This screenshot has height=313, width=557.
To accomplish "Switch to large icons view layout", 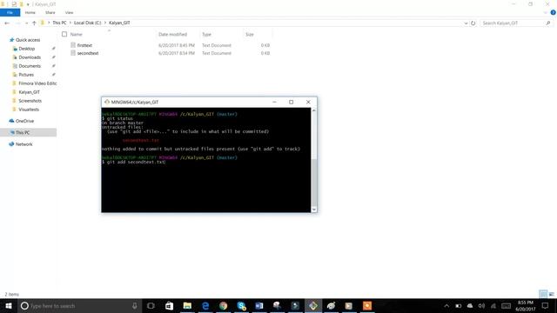I will (x=551, y=294).
